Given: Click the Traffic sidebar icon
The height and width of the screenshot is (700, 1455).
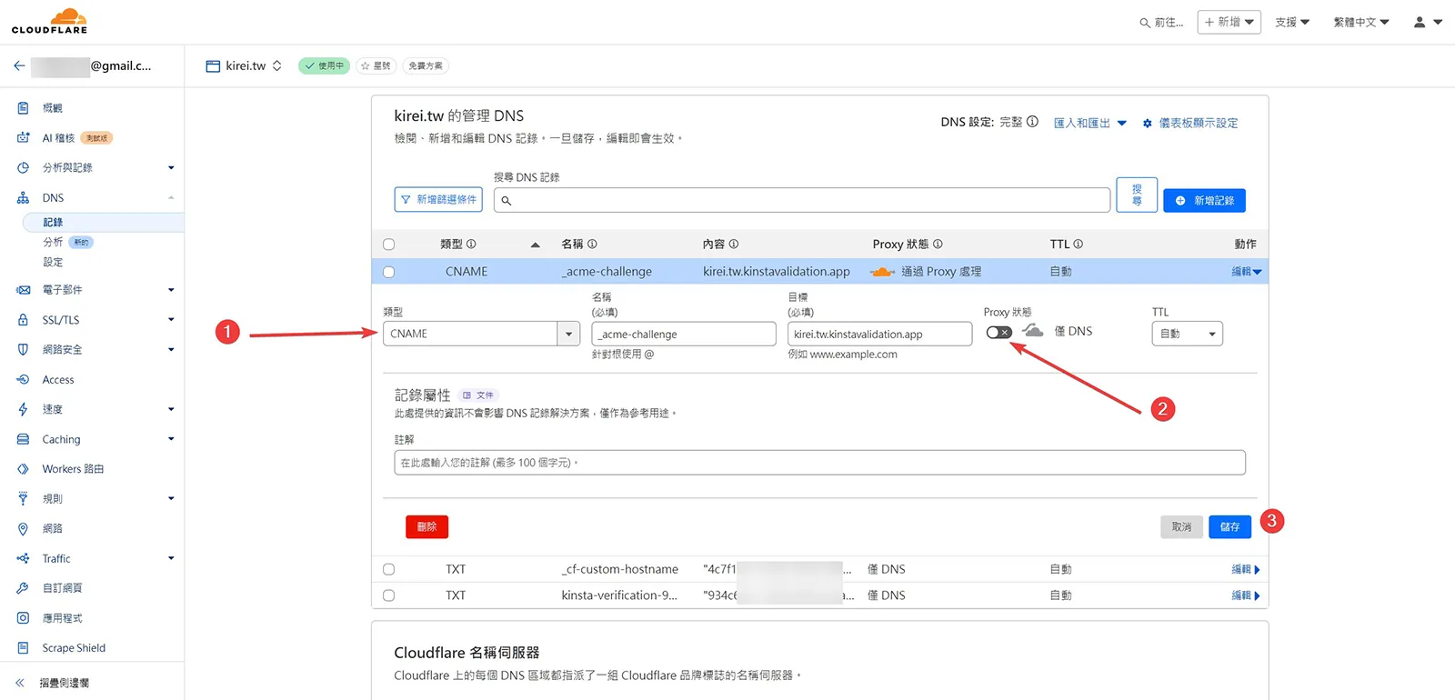Looking at the screenshot, I should [23, 558].
